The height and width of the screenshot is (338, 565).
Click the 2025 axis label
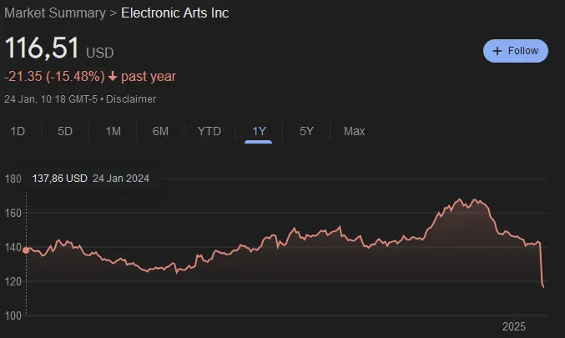[x=513, y=326]
